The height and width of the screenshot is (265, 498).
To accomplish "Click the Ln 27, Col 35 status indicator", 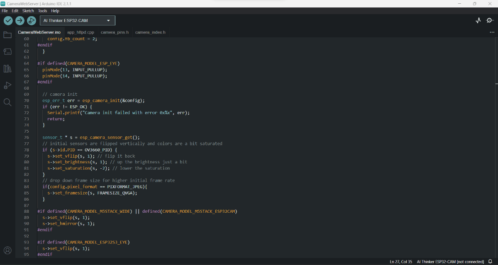I will [401, 262].
